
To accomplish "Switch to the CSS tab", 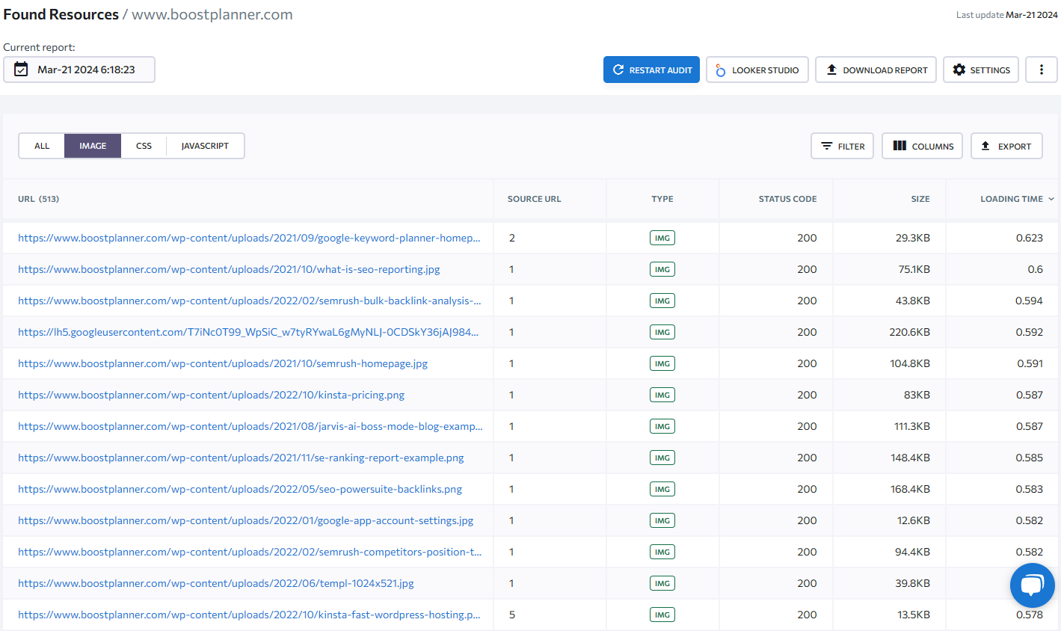I will tap(143, 146).
